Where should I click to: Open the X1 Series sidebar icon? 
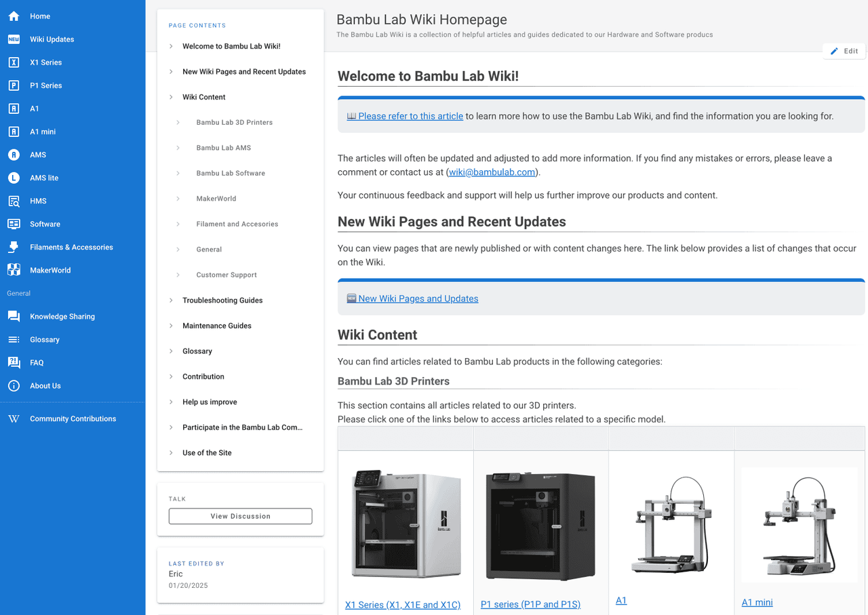pyautogui.click(x=14, y=62)
